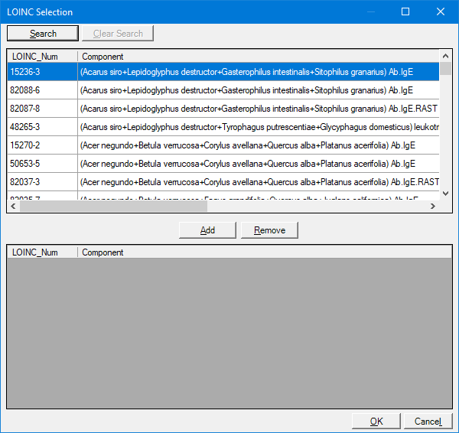Maximize the LOINC Selection window
459x433 pixels.
405,11
